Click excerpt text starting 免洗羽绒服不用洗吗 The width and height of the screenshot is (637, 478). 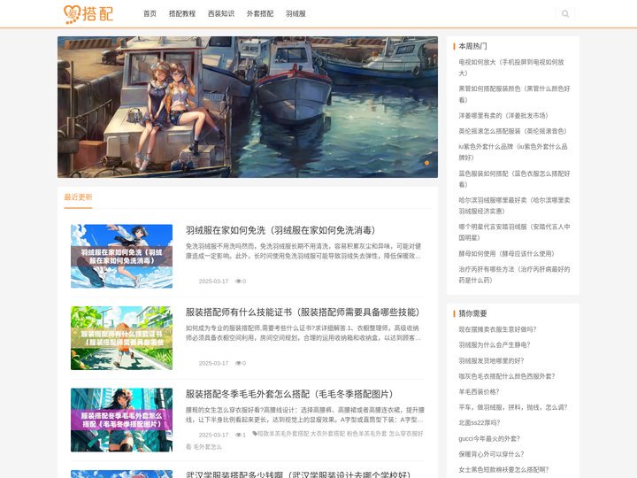point(303,251)
